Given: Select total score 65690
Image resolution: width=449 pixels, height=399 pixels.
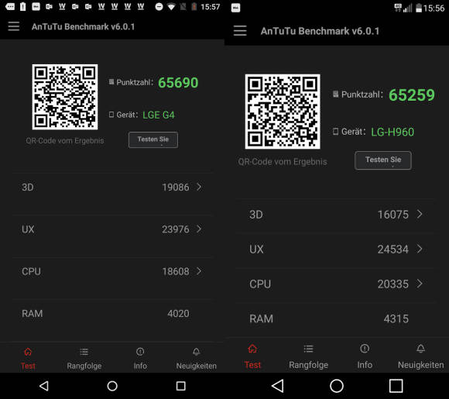Looking at the screenshot, I should tap(178, 83).
